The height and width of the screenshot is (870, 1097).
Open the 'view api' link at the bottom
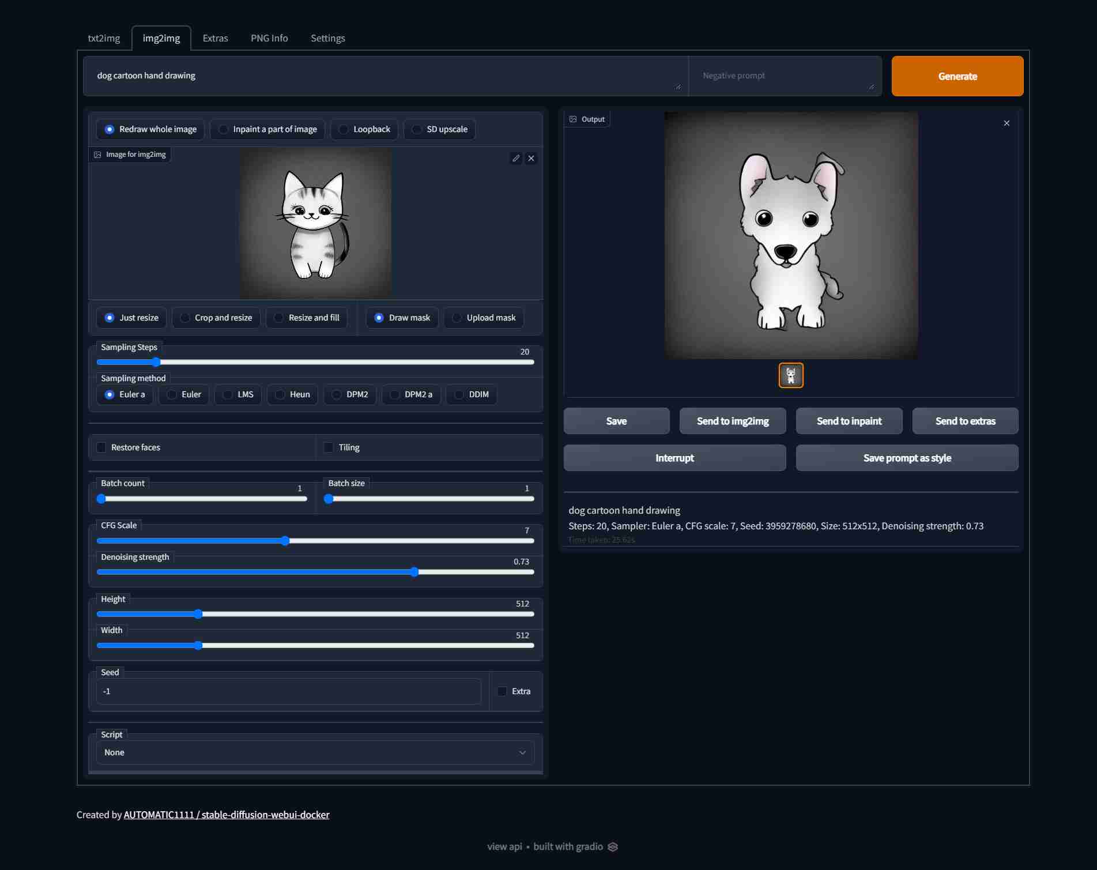point(503,846)
